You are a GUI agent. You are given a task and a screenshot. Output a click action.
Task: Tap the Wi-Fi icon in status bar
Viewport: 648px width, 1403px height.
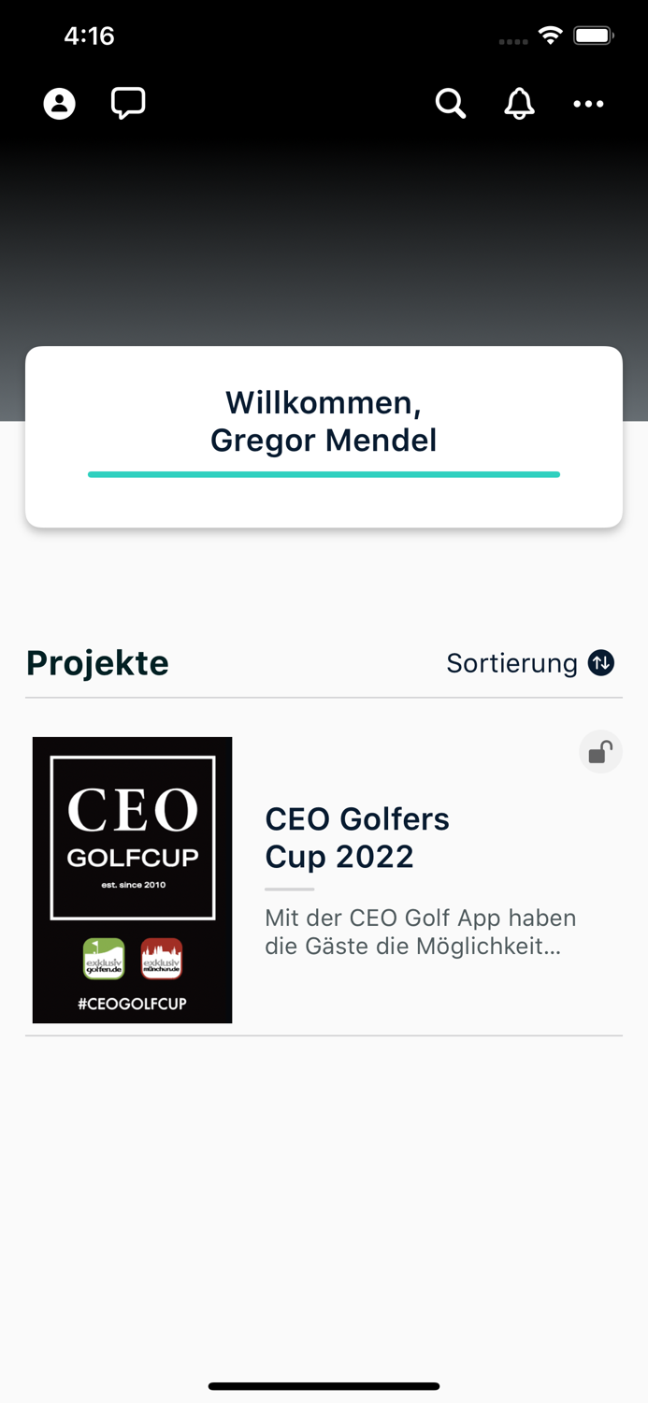tap(550, 36)
